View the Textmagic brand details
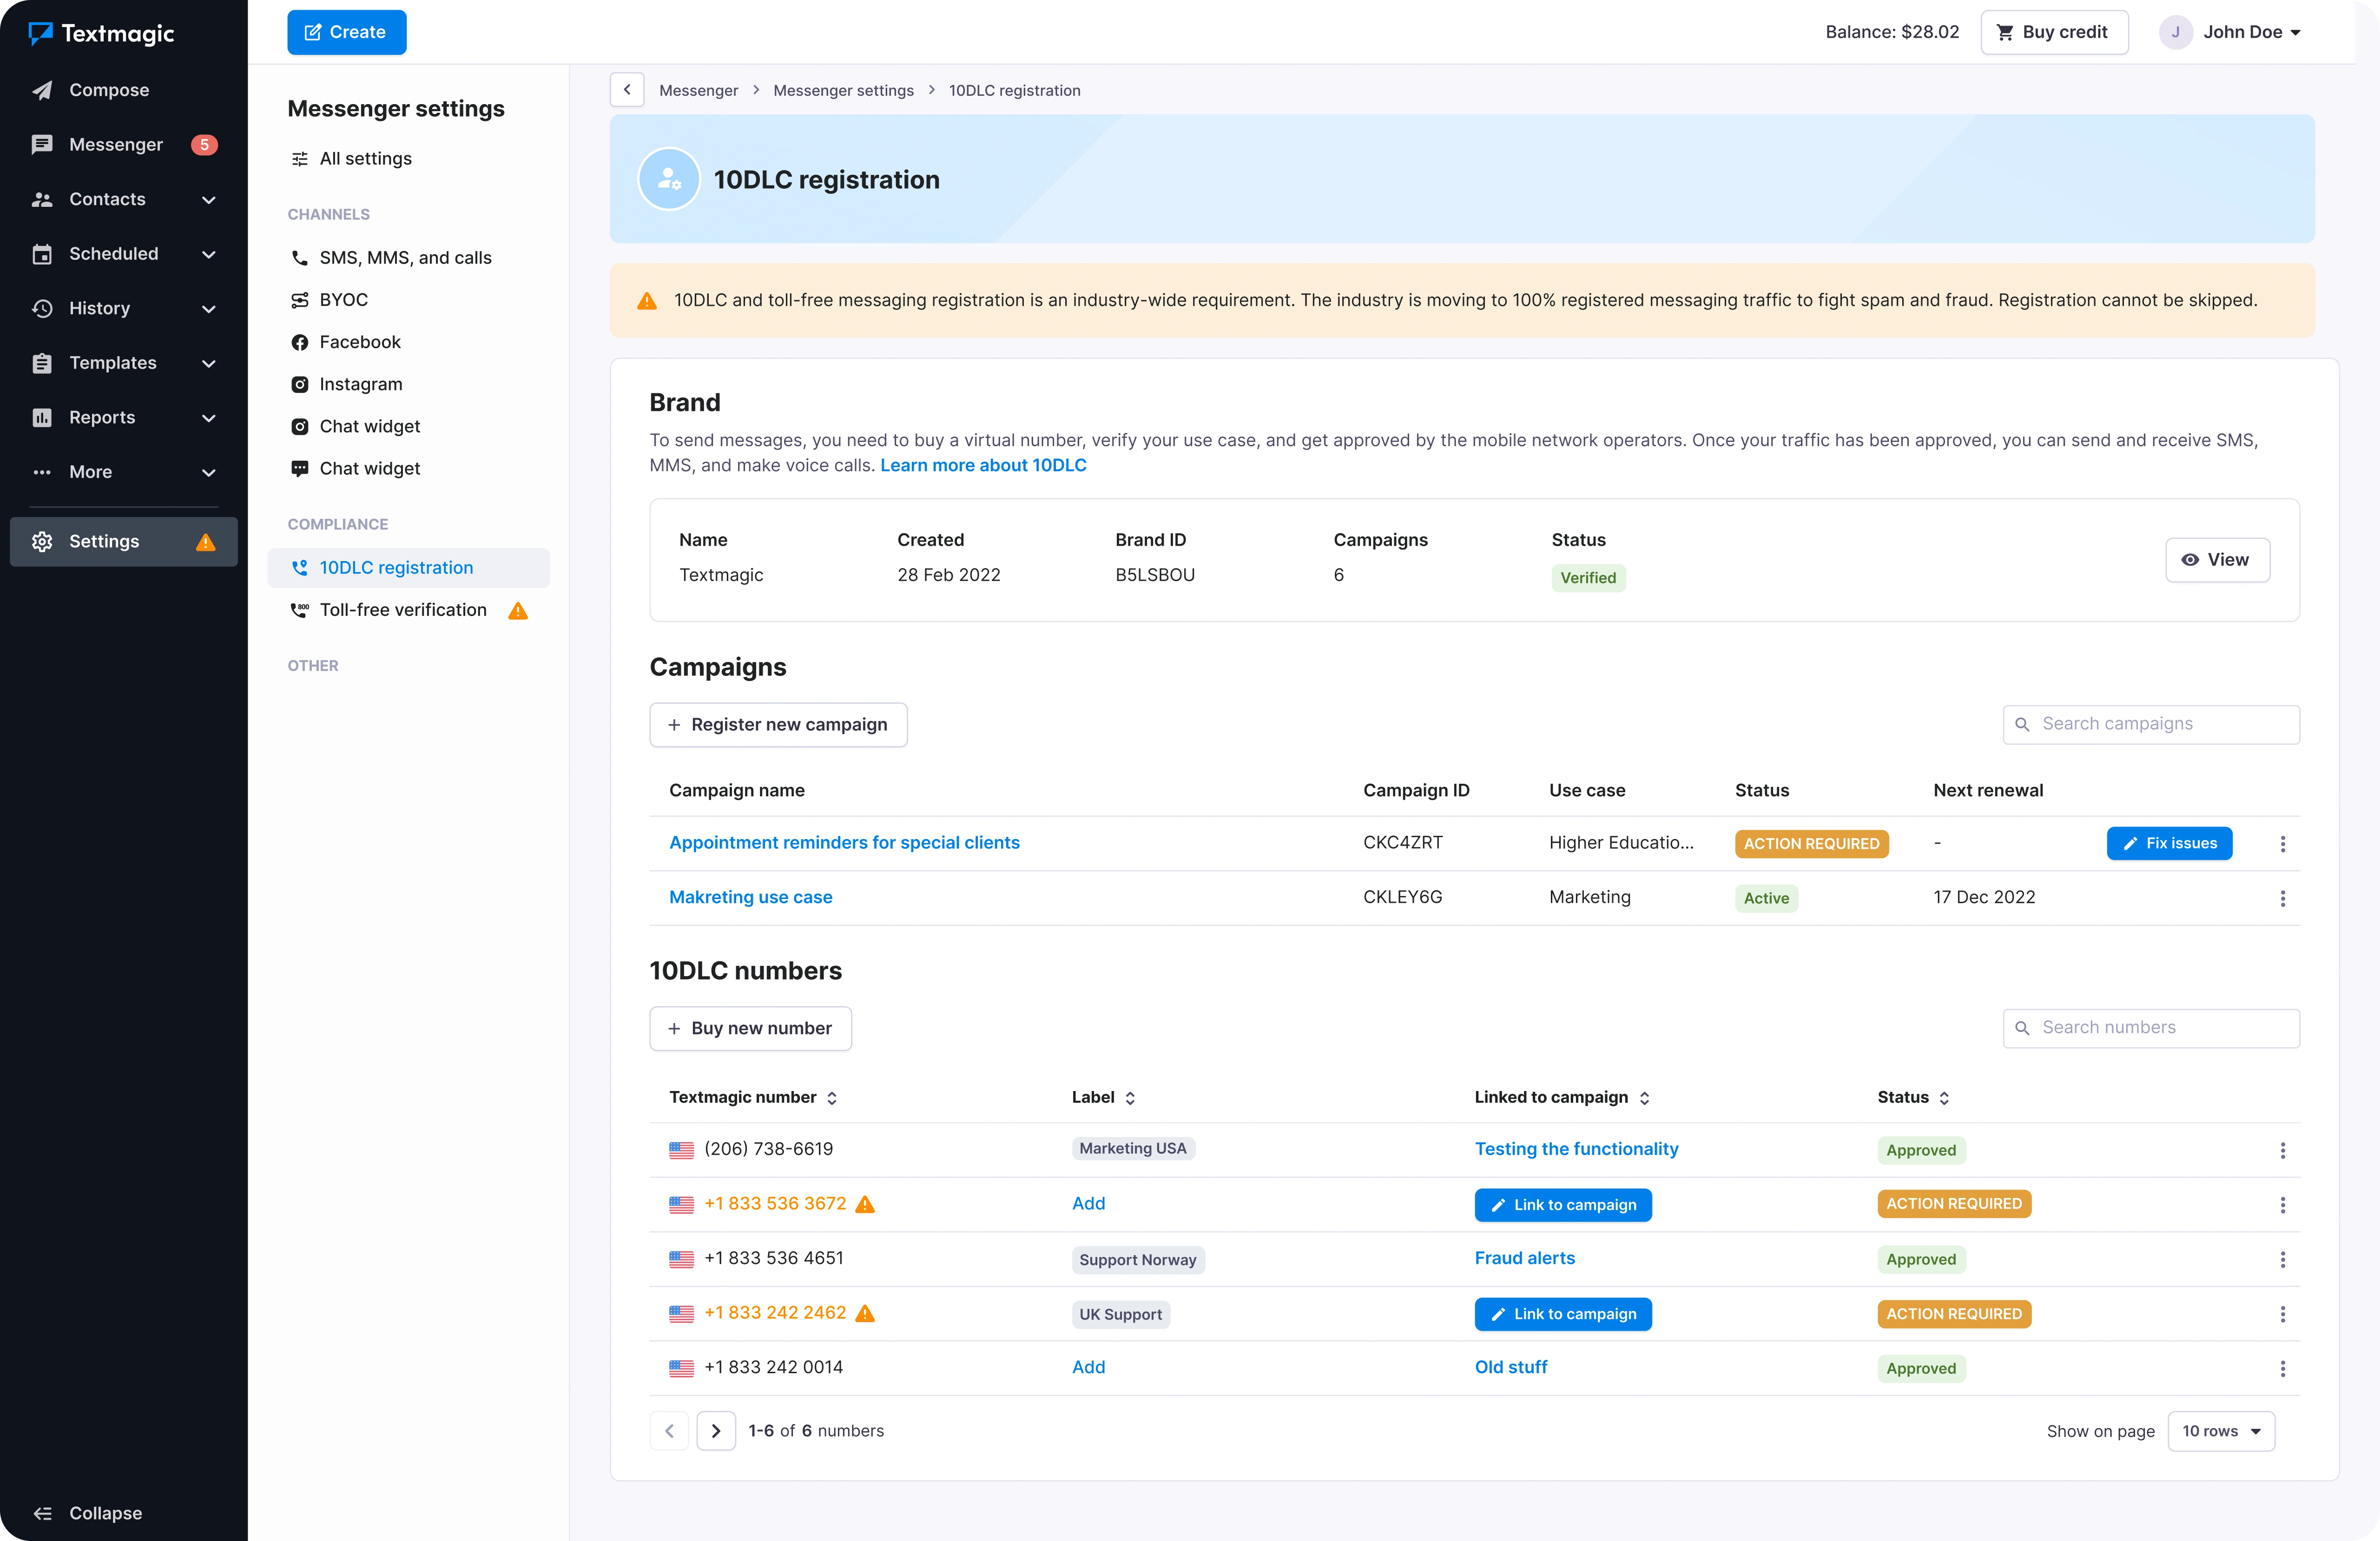 2217,560
